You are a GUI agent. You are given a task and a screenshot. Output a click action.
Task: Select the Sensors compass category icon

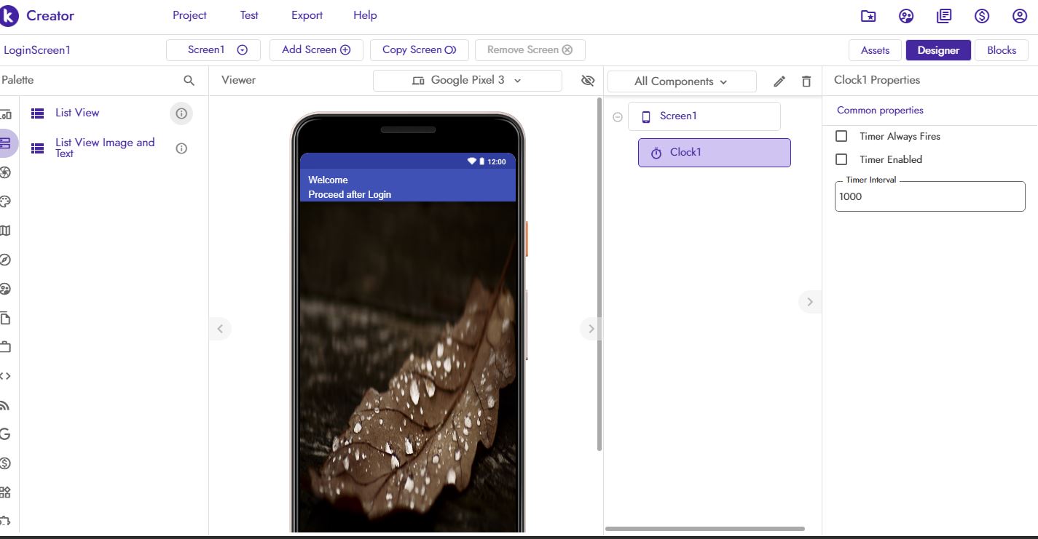click(x=6, y=260)
